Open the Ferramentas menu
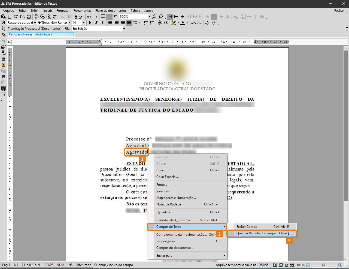 (x=82, y=11)
